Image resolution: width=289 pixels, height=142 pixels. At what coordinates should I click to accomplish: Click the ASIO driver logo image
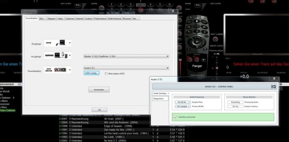(60, 70)
